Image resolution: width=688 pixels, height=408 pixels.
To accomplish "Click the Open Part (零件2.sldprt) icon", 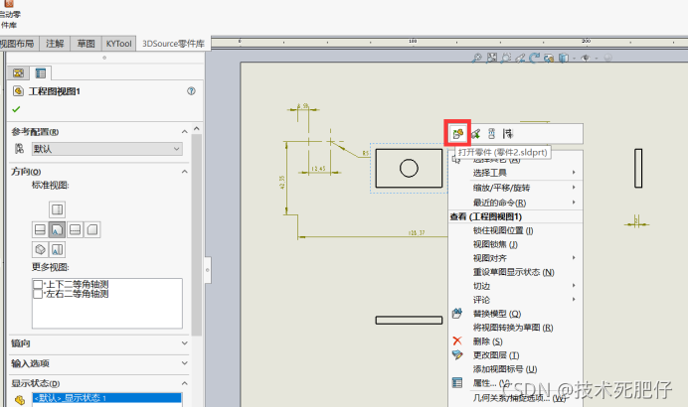I will point(457,133).
